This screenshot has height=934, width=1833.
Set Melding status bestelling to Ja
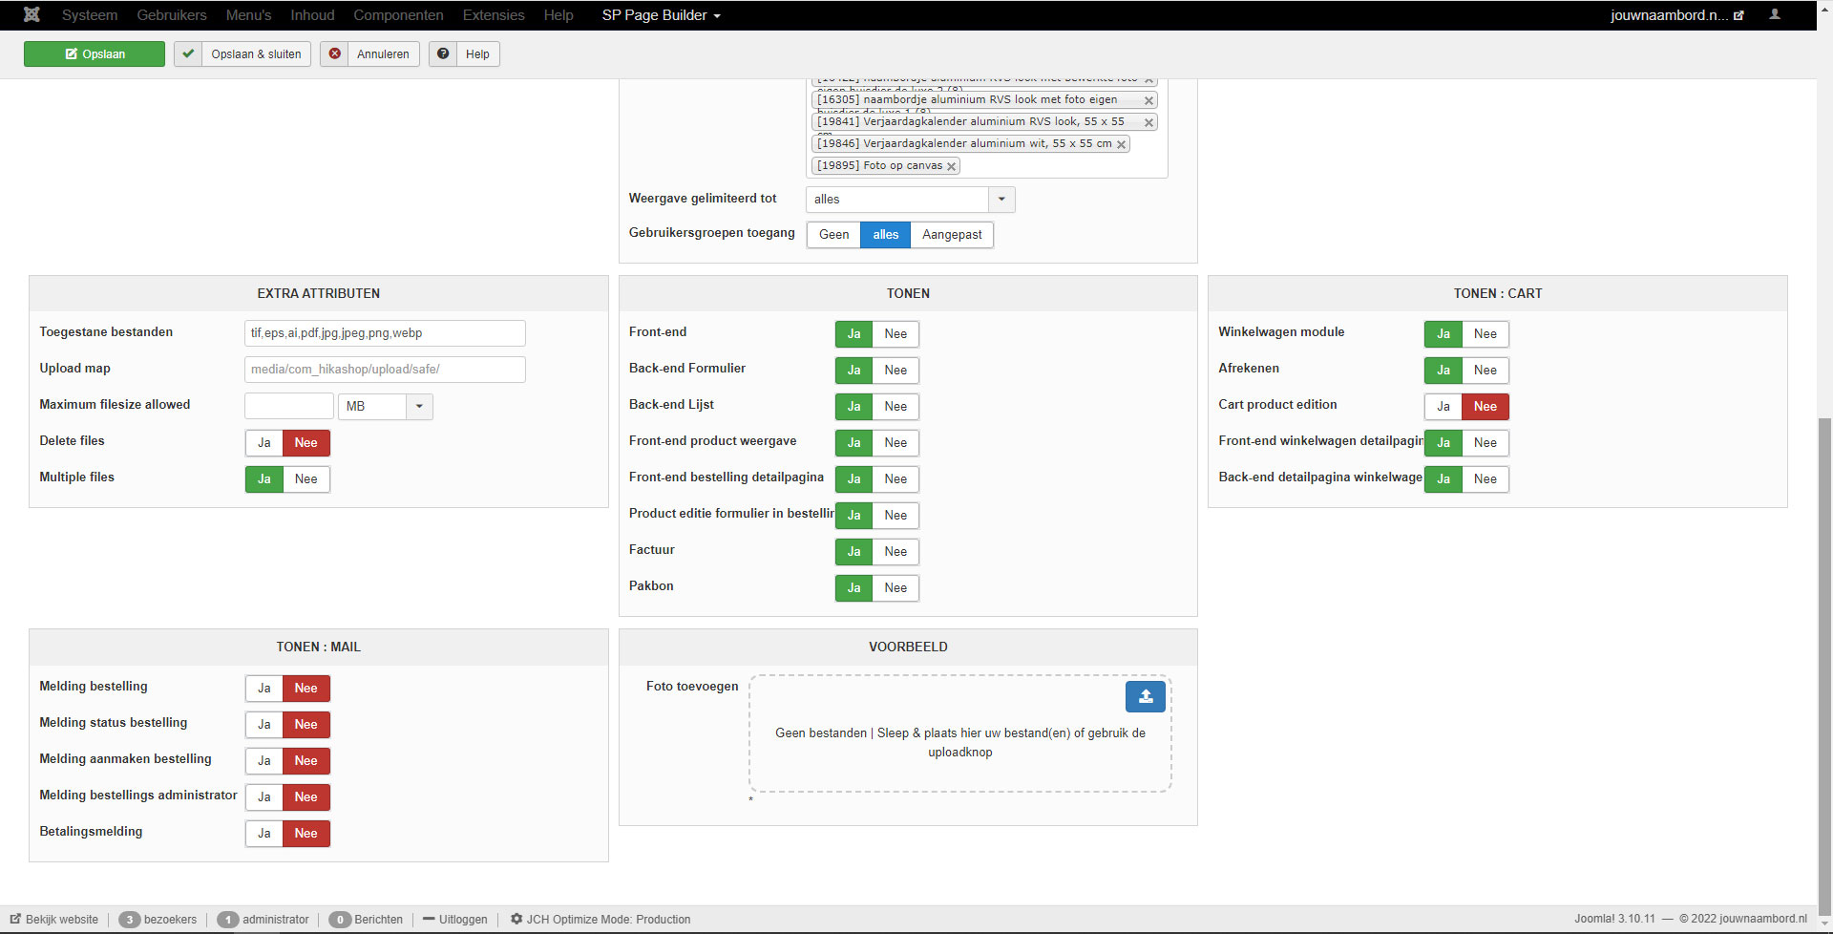[x=264, y=725]
